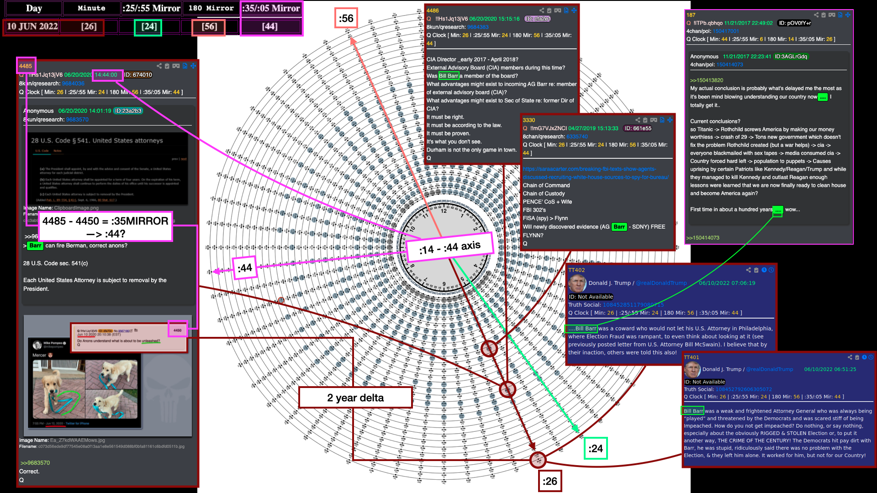877x493 pixels.
Task: Open the saraacarter.com article link
Action: coord(596,173)
